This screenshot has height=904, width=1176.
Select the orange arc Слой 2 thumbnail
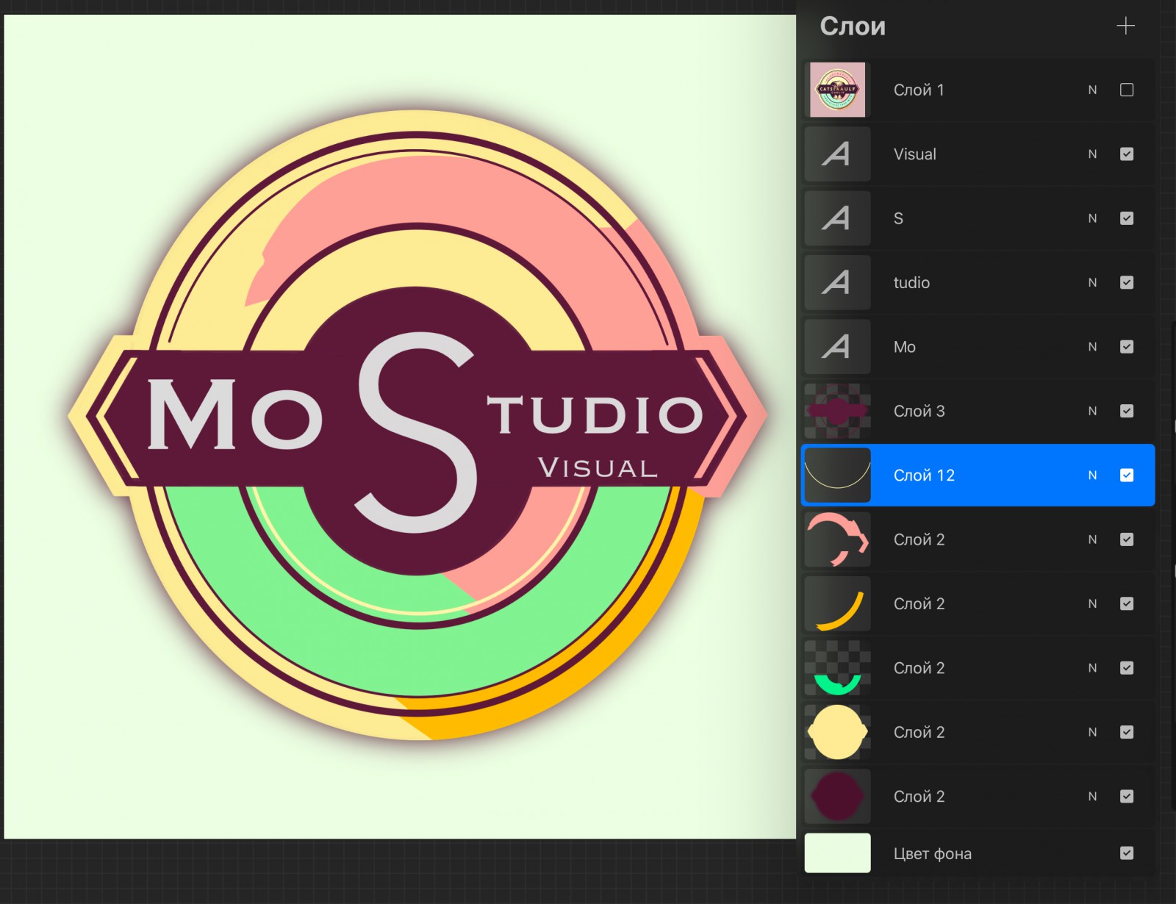[837, 603]
